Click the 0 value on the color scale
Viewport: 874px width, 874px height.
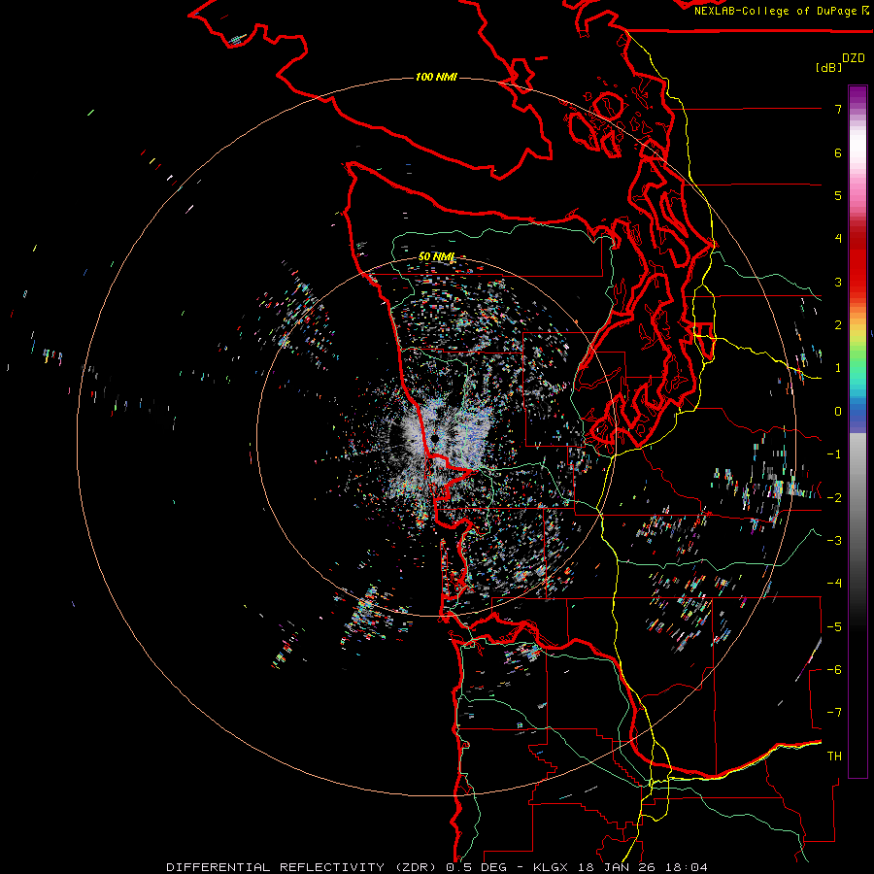pyautogui.click(x=838, y=412)
